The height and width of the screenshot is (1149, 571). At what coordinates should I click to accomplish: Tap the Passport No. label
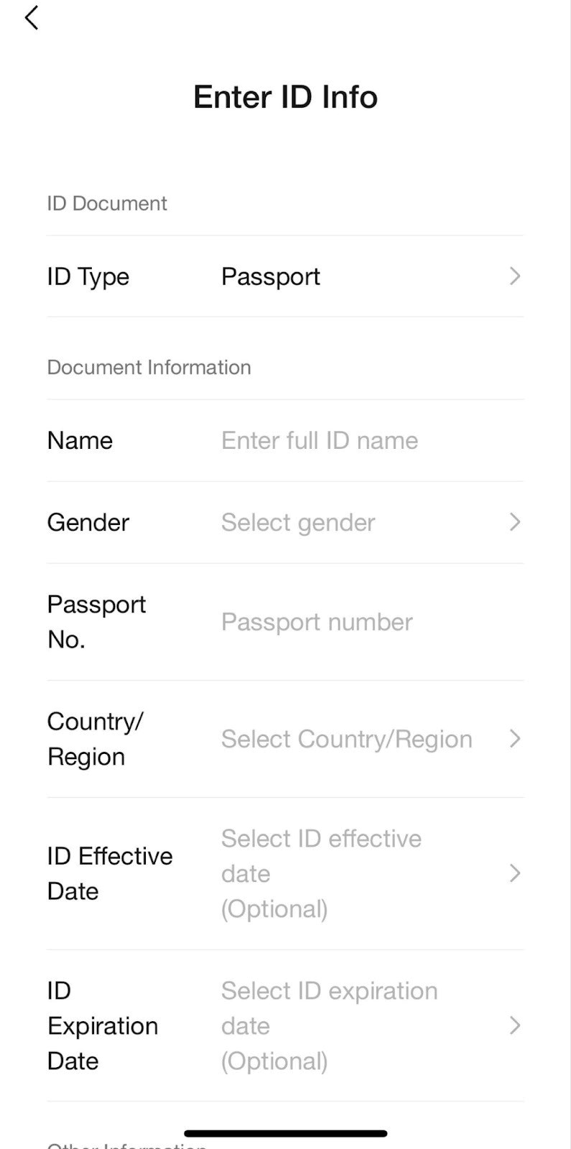pos(96,622)
